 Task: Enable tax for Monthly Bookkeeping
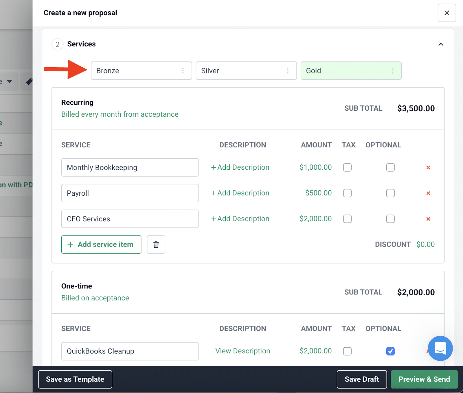(x=347, y=167)
